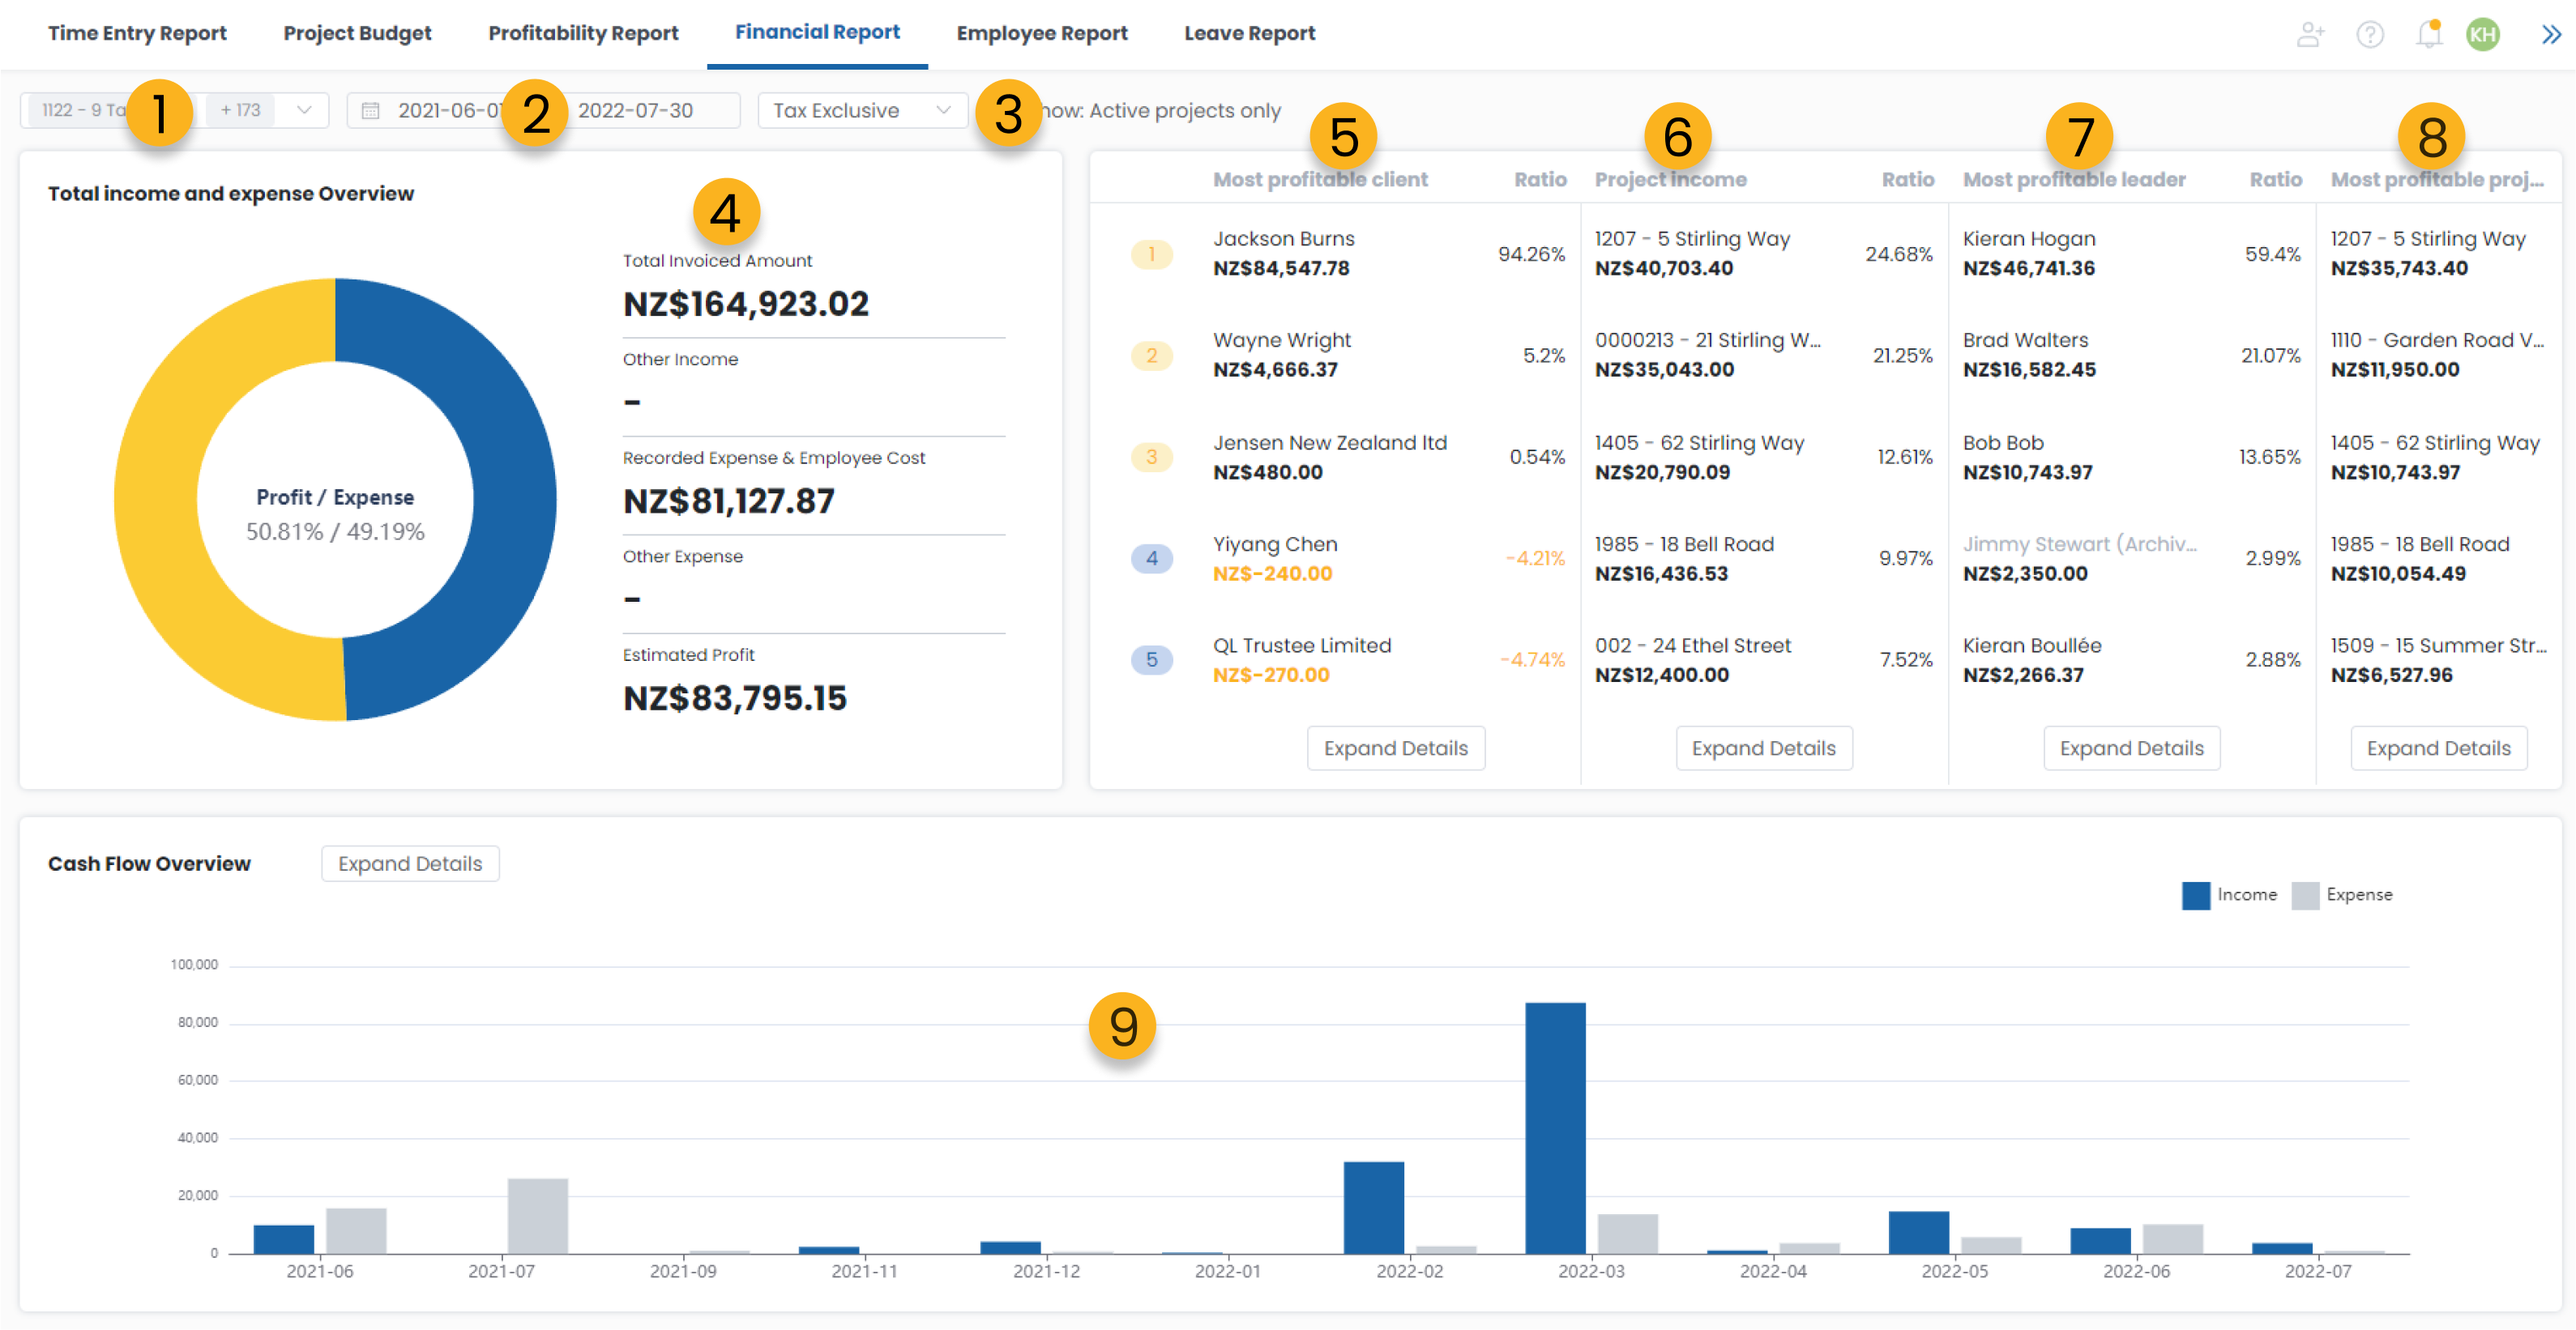Click the invite user icon
The width and height of the screenshot is (2576, 1330).
point(2309,34)
